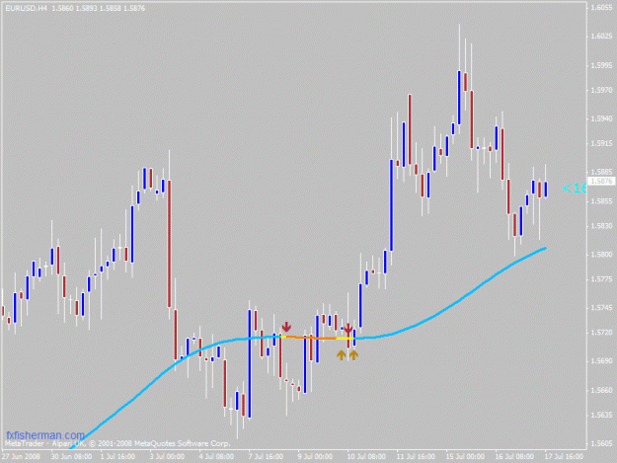Click the time label 7 Jul 16:00
Image resolution: width=617 pixels, height=463 pixels.
(266, 457)
